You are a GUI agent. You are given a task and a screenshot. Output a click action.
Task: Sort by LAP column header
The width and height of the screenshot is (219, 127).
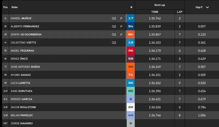click(x=180, y=12)
